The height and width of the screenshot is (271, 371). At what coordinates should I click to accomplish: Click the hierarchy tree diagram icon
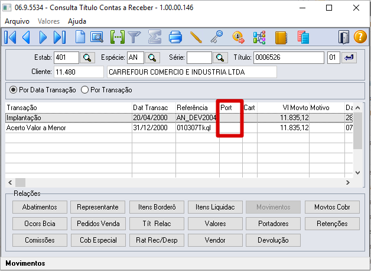click(x=259, y=37)
